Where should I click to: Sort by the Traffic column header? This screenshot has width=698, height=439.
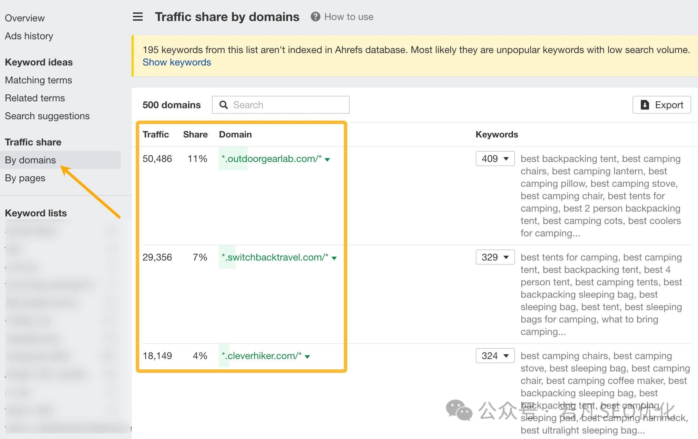(156, 134)
